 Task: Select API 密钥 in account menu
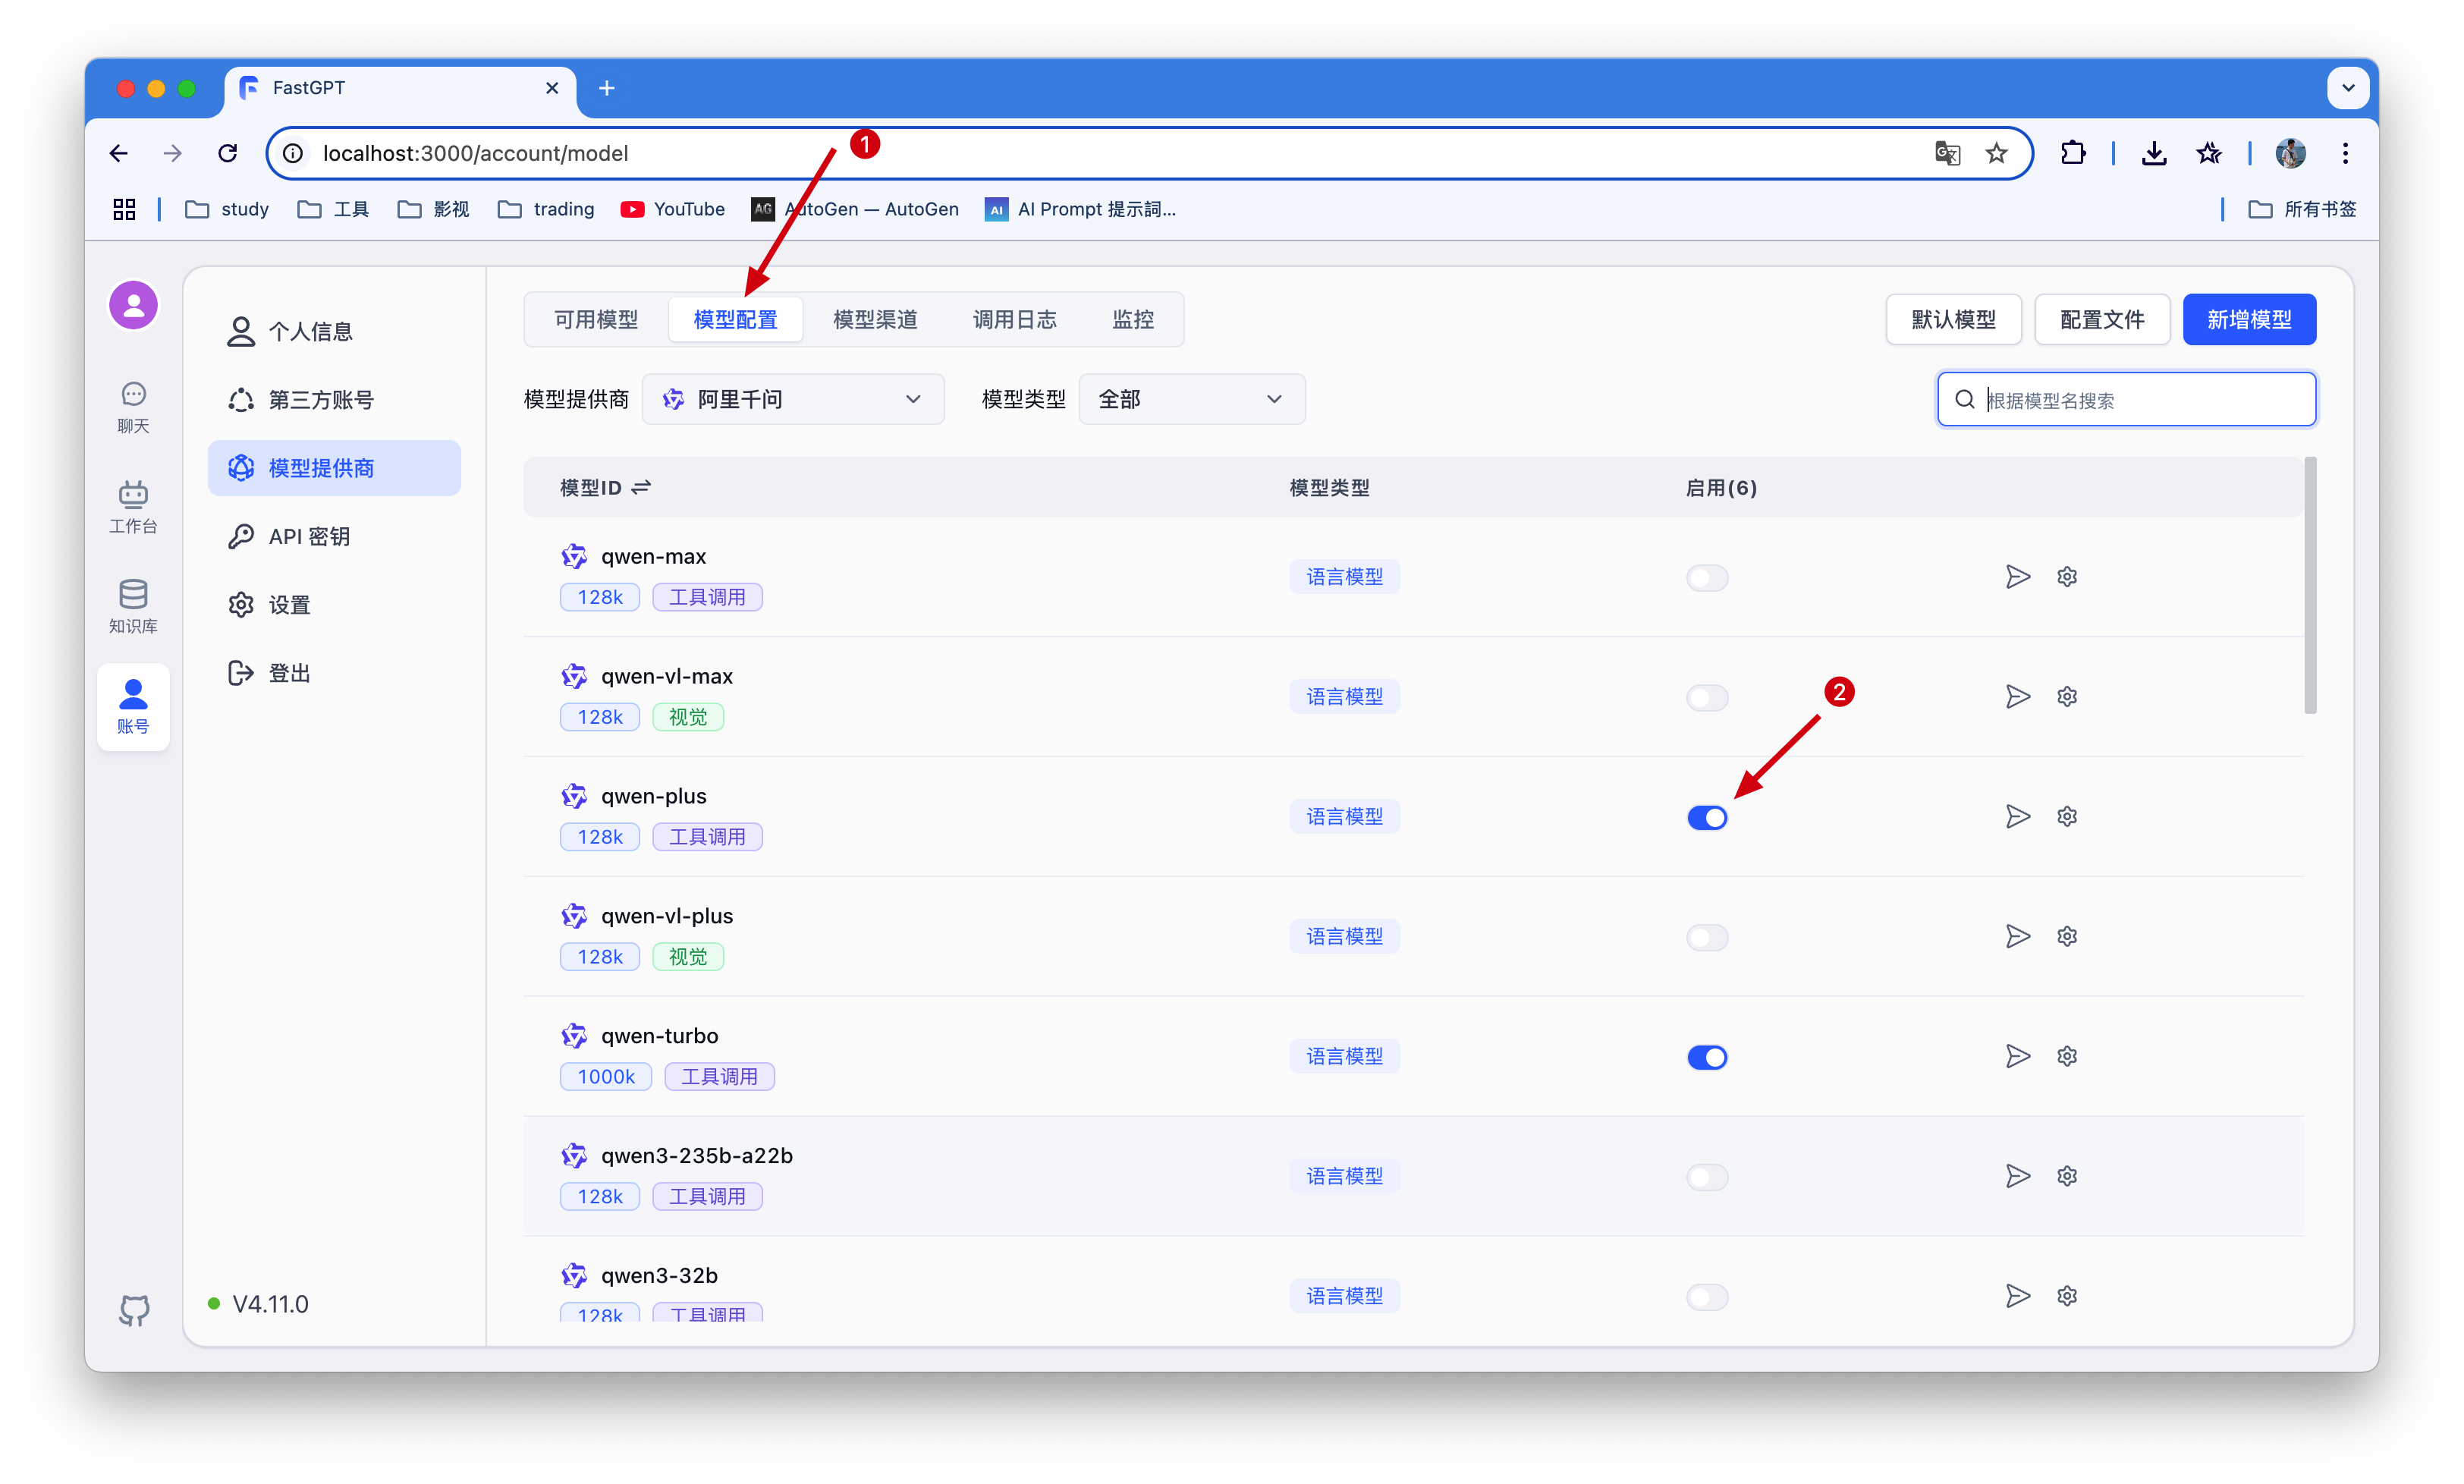(334, 536)
